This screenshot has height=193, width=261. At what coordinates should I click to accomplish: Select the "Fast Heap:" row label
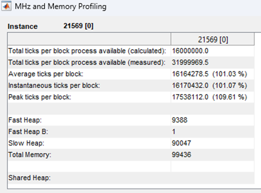coord(23,120)
